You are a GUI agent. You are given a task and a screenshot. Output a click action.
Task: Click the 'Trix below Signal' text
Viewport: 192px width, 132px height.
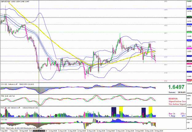click(177, 104)
